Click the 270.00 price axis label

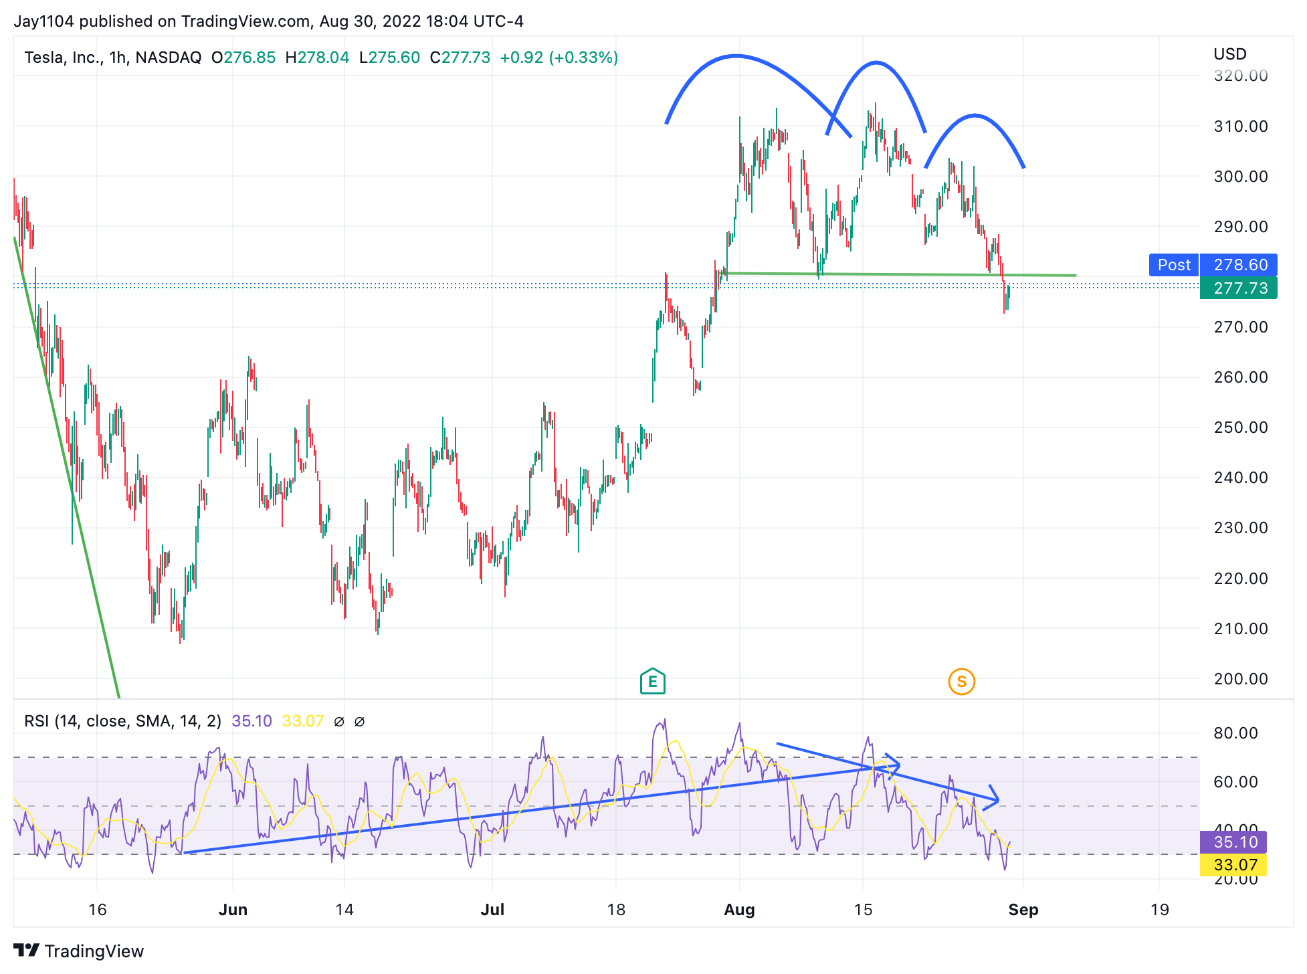coord(1241,326)
